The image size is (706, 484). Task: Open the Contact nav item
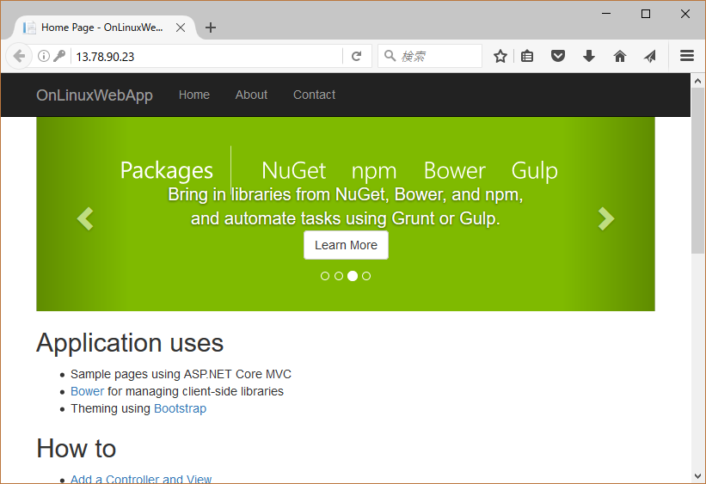[314, 95]
